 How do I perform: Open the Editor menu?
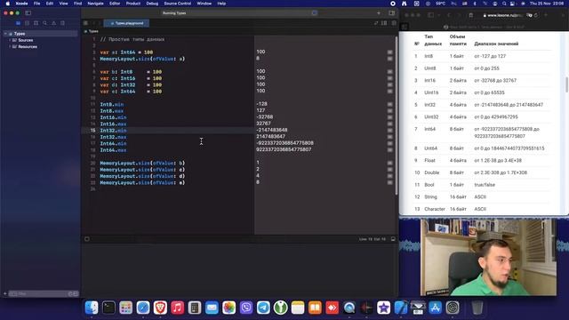coord(115,4)
